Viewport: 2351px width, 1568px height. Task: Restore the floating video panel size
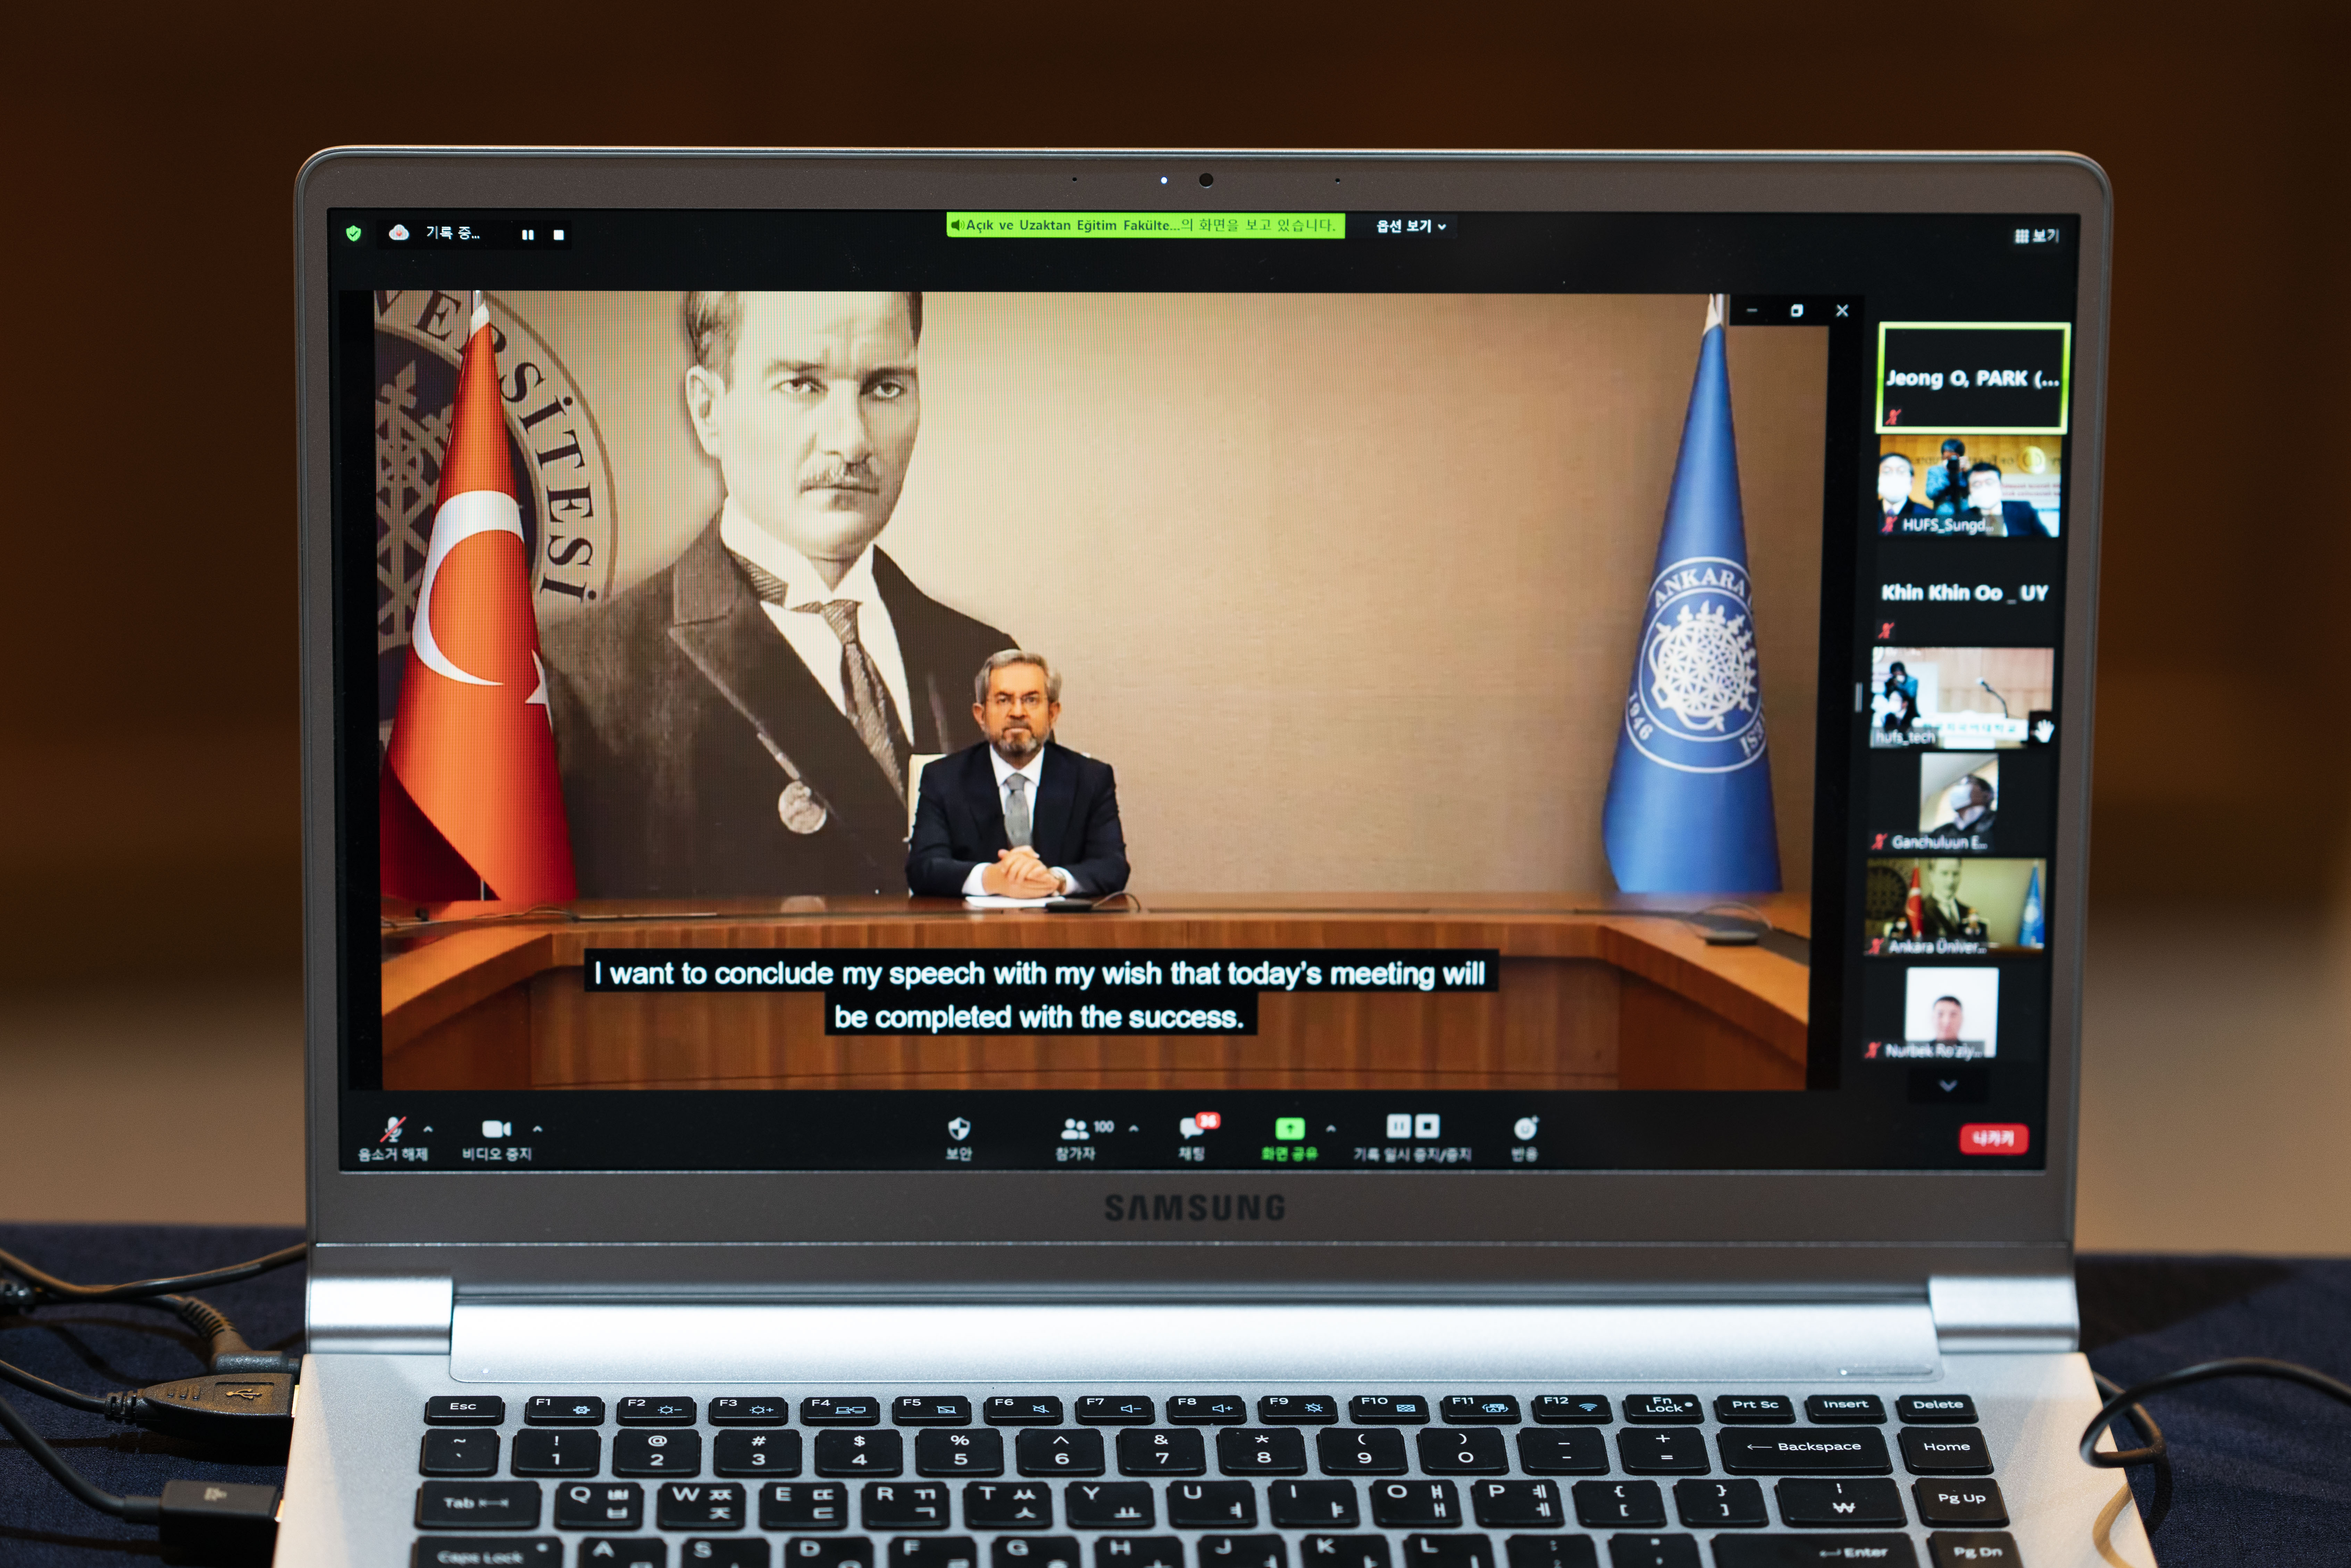(1797, 311)
